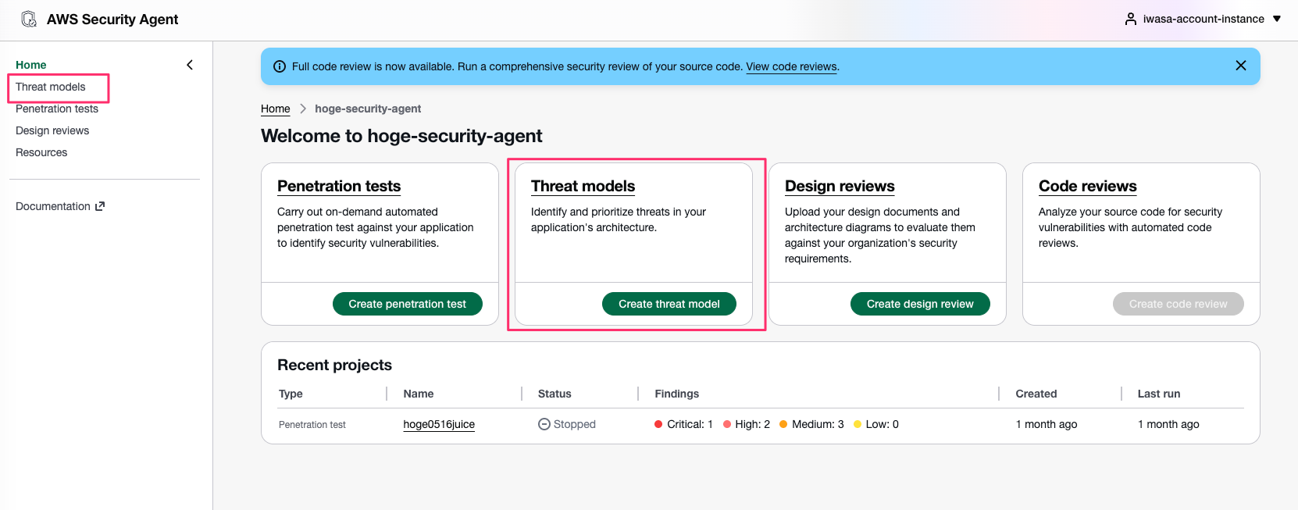Click the iwasa-account-instance account name
This screenshot has width=1298, height=510.
coord(1204,19)
